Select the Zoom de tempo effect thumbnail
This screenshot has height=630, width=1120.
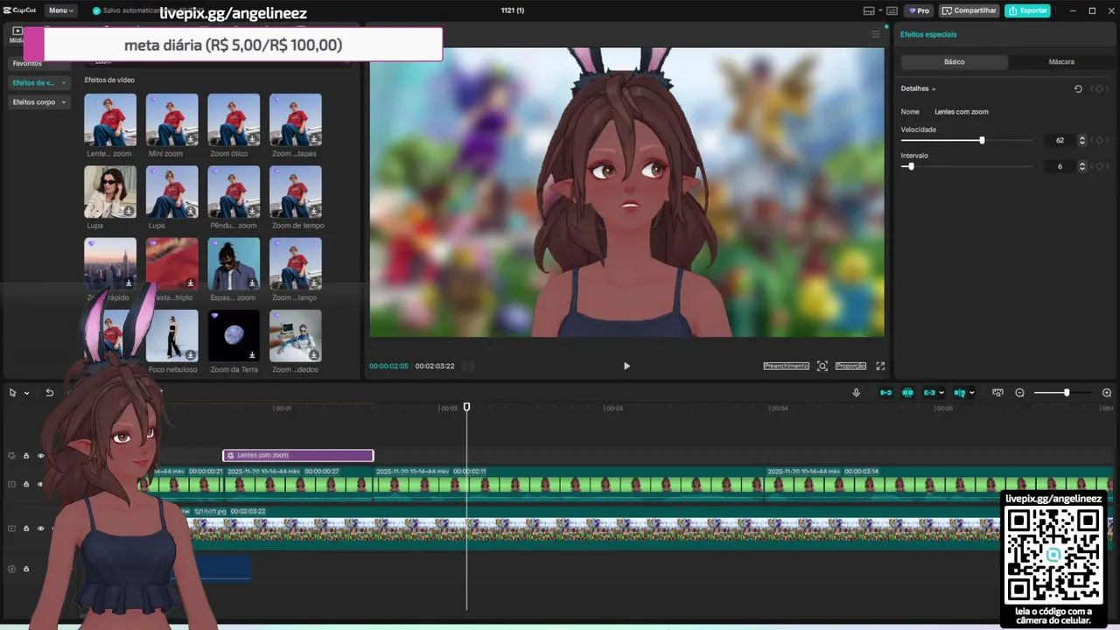[x=296, y=192]
